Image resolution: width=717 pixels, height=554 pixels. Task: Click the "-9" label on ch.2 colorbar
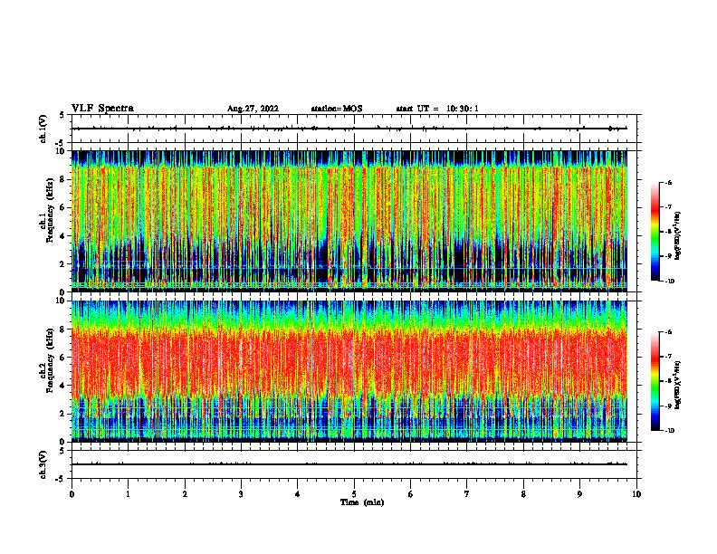point(668,406)
